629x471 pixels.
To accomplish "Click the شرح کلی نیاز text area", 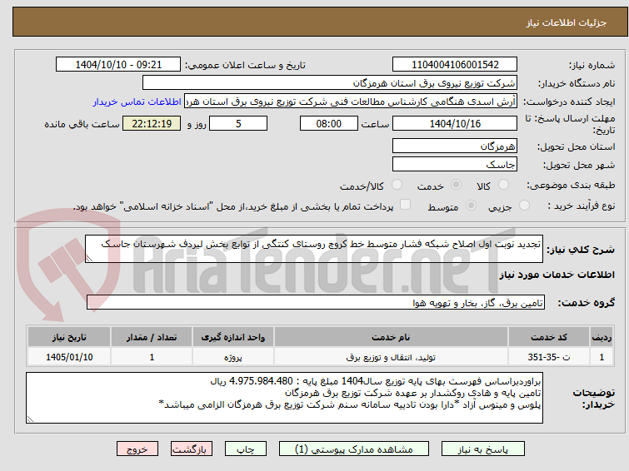I will [x=314, y=249].
